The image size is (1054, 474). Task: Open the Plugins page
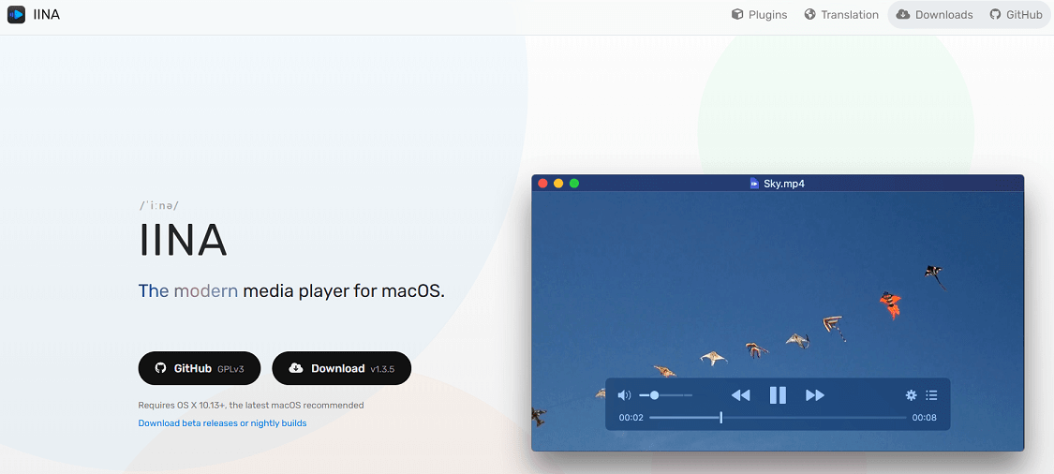coord(759,15)
